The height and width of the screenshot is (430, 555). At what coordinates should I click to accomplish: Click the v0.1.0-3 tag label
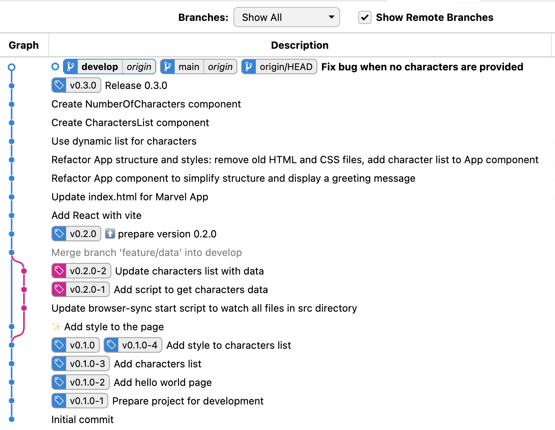click(87, 364)
